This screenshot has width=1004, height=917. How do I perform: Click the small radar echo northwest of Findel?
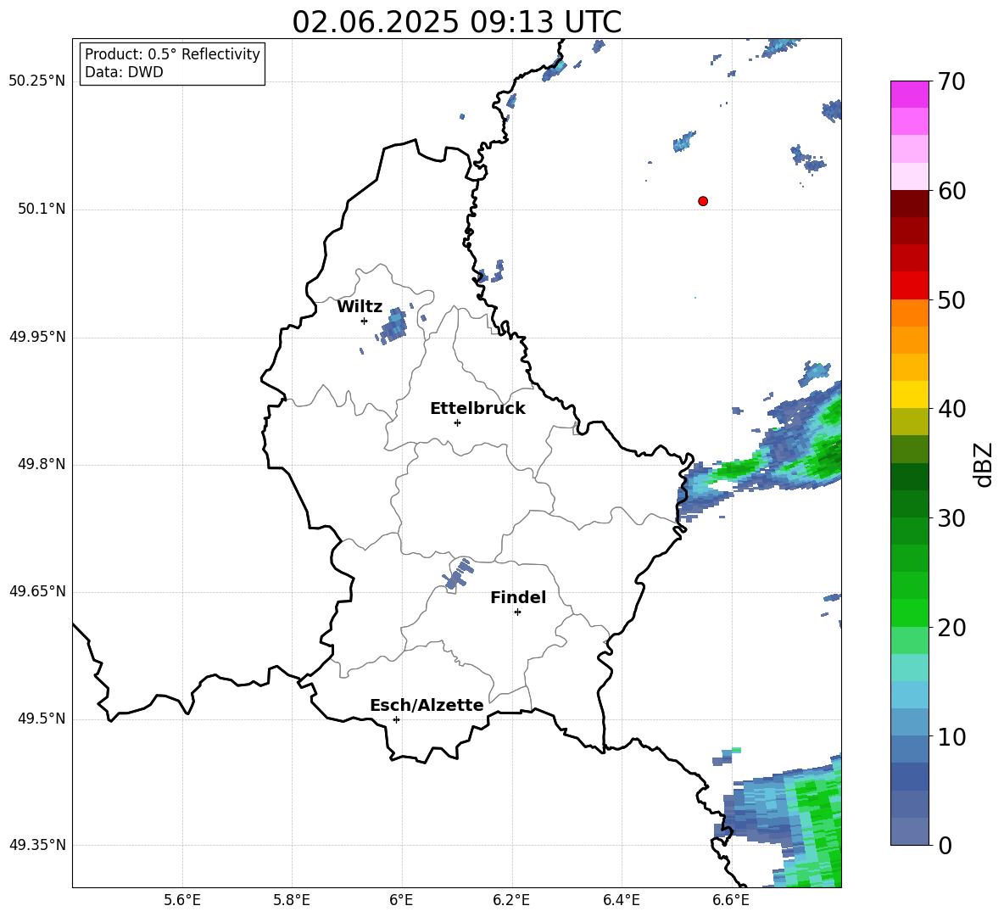(459, 573)
